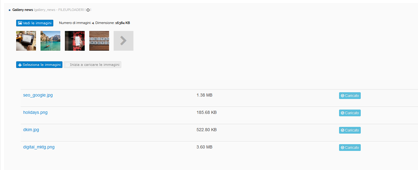This screenshot has width=418, height=170.
Task: Select the dark red phone thumbnail
Action: [x=75, y=41]
